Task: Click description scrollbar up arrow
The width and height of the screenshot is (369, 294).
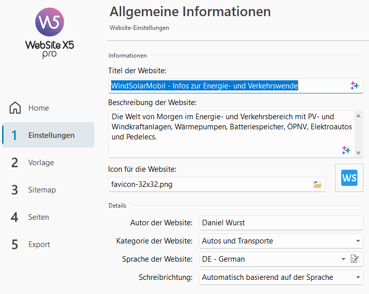Action: tap(358, 116)
